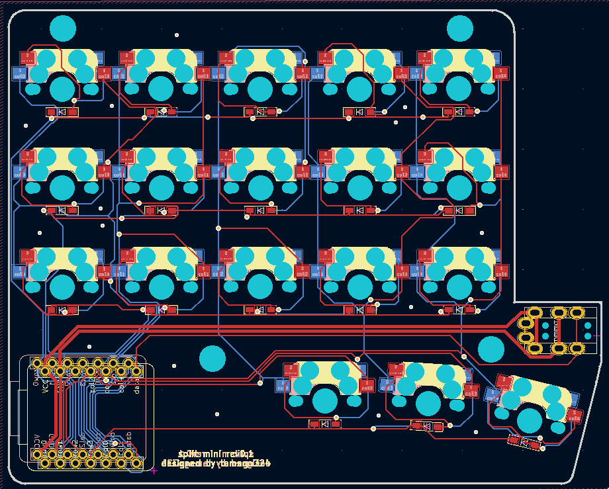
Task: Select the diode below the third-row col1 switch
Action: [x=162, y=310]
